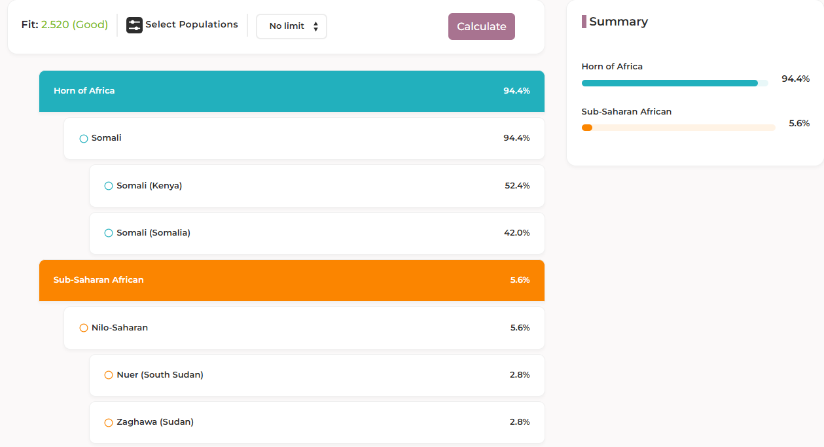Collapse the Horn of Africa header
This screenshot has height=447, width=824.
[x=291, y=91]
